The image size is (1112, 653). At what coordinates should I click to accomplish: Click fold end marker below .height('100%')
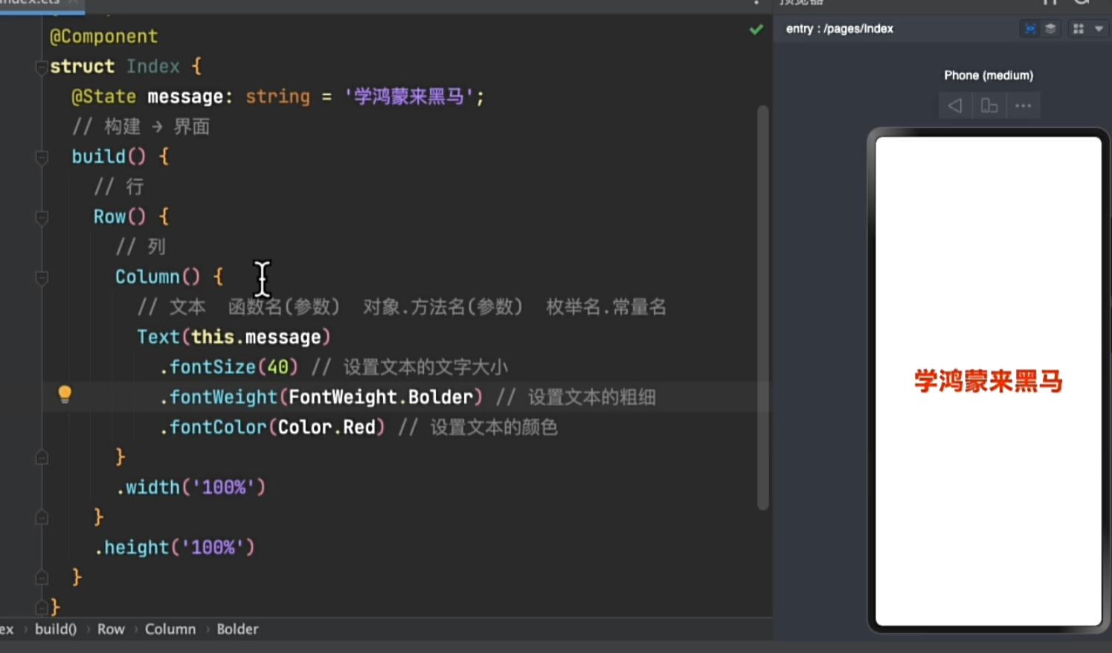[42, 578]
